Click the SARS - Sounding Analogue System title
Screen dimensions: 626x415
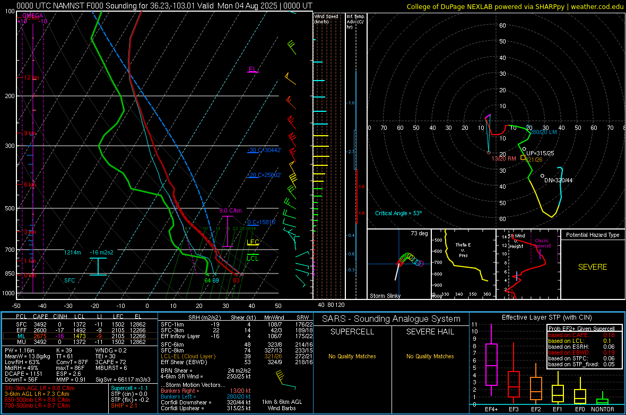pyautogui.click(x=391, y=319)
